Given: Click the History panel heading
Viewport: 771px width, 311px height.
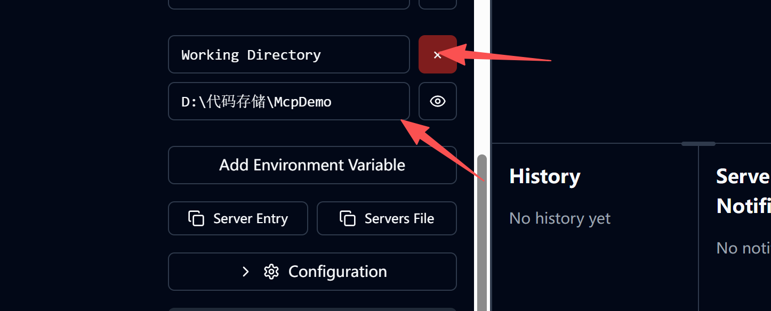Looking at the screenshot, I should pyautogui.click(x=545, y=176).
